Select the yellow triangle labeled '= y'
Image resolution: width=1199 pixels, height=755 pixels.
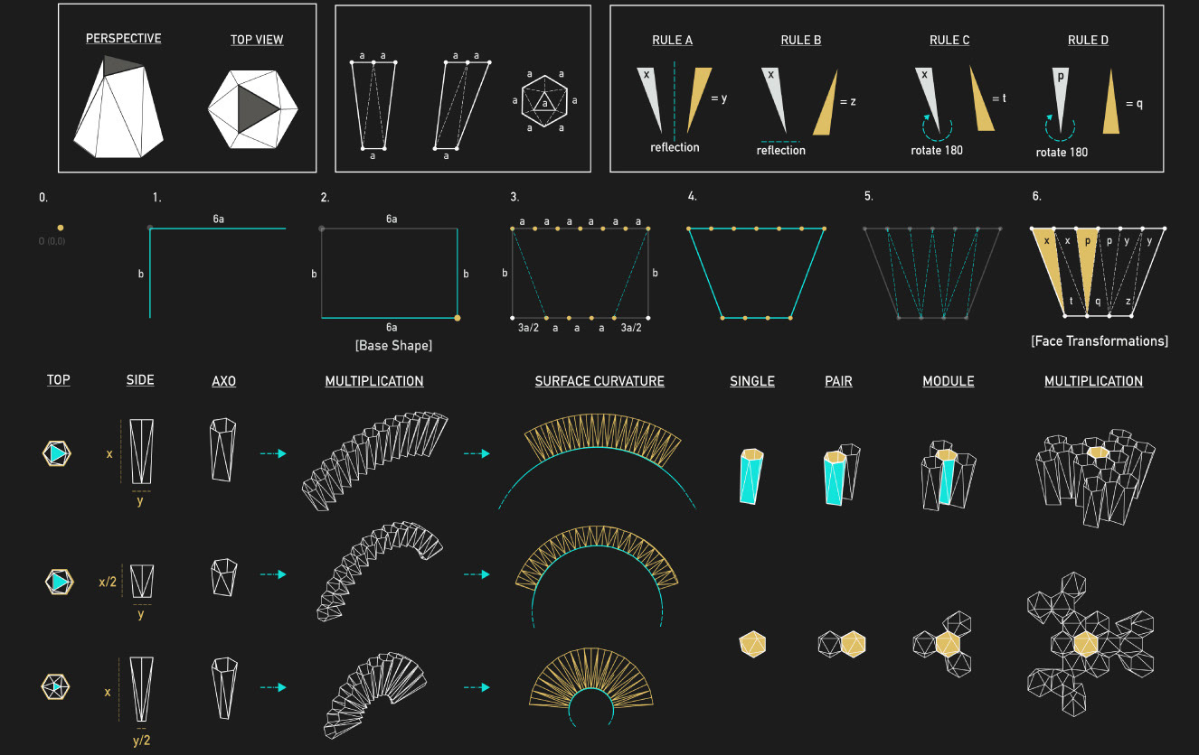[699, 98]
